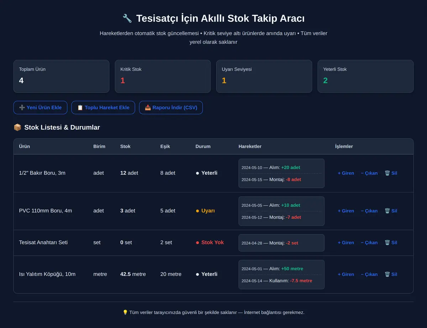Click the stock value 12 adet
The image size is (427, 328).
(129, 173)
